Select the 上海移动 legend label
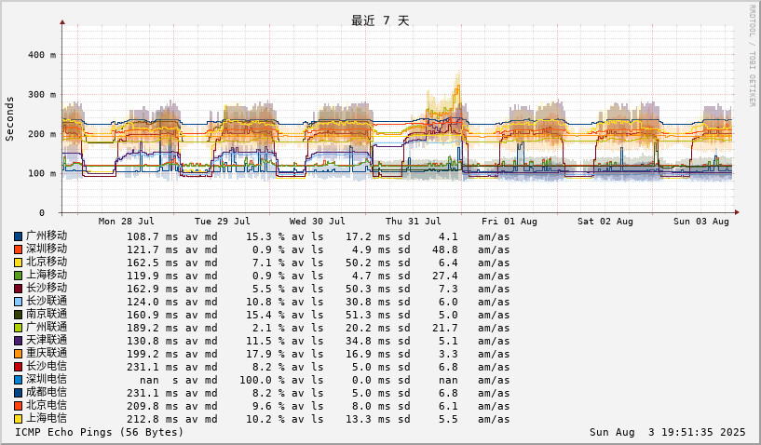Screen dimensions: 761x445 click(x=47, y=276)
